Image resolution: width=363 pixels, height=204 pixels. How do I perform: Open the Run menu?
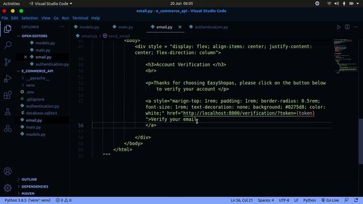65,18
